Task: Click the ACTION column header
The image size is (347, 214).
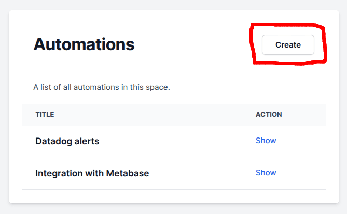Action: click(269, 114)
